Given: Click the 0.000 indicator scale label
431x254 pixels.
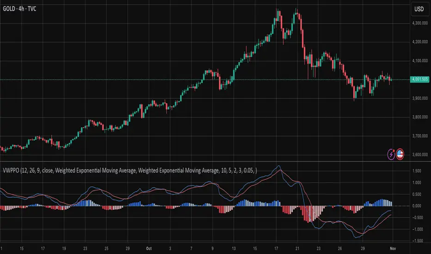Looking at the screenshot, I should pos(418,206).
